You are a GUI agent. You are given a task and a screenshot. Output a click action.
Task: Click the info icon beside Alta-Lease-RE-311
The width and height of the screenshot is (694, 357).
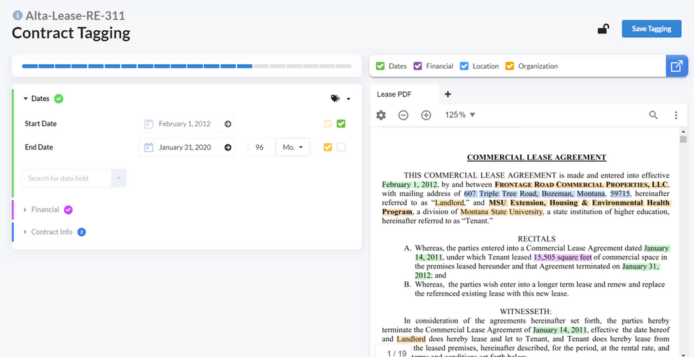pos(17,16)
